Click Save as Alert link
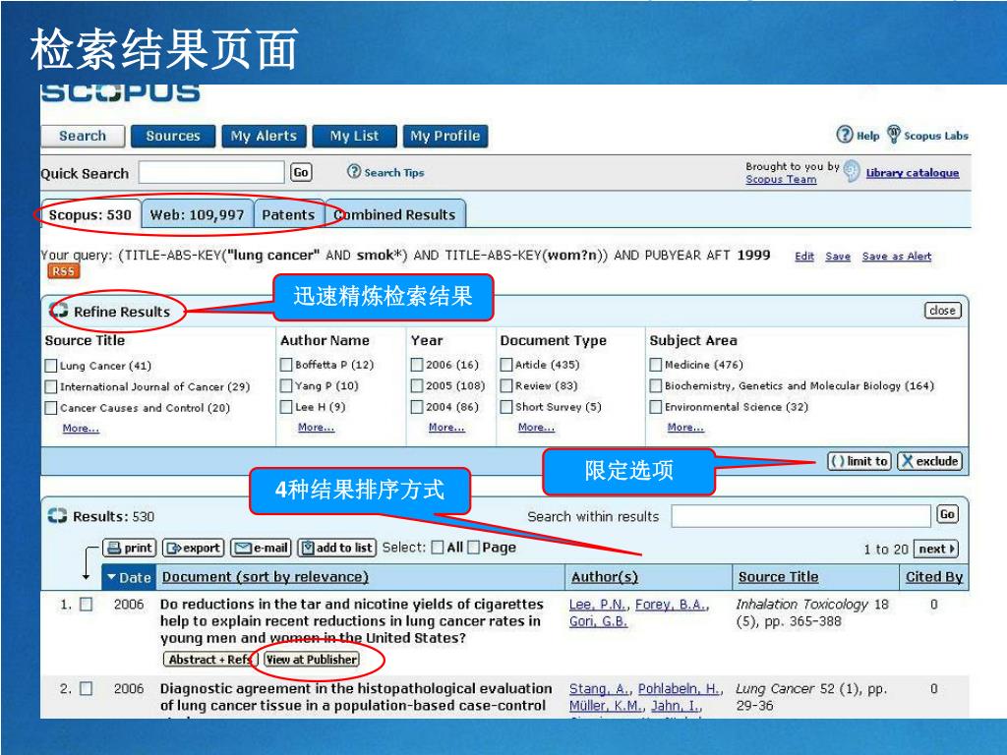This screenshot has height=755, width=1007. 897,257
